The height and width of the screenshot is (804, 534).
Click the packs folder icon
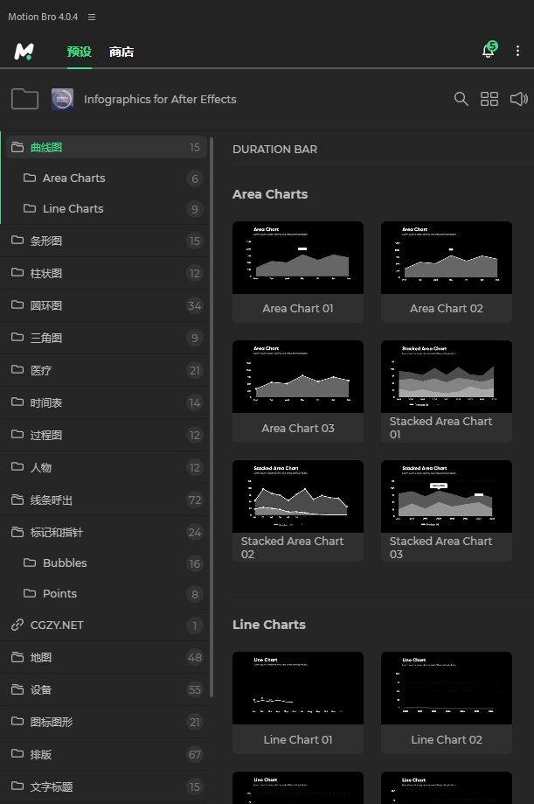[x=24, y=99]
